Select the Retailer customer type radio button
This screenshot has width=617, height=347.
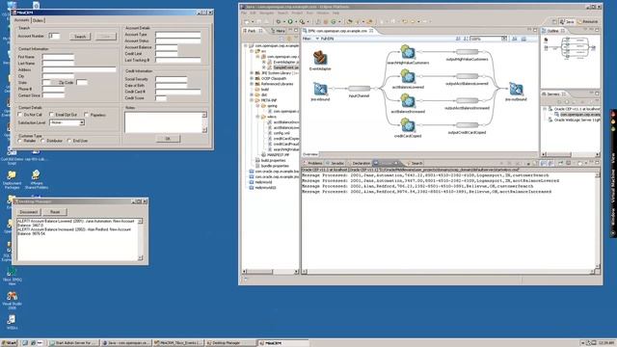[19, 141]
